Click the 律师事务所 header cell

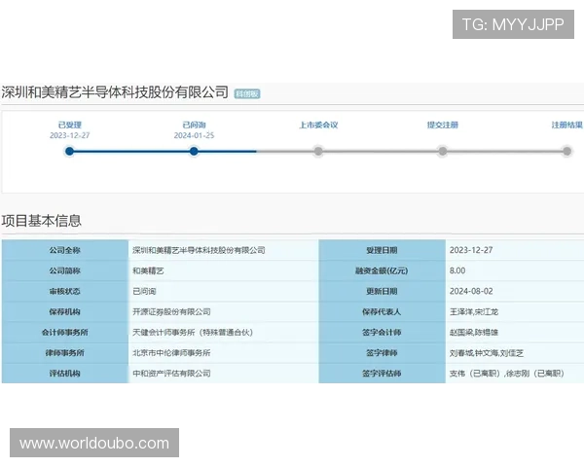[65, 352]
